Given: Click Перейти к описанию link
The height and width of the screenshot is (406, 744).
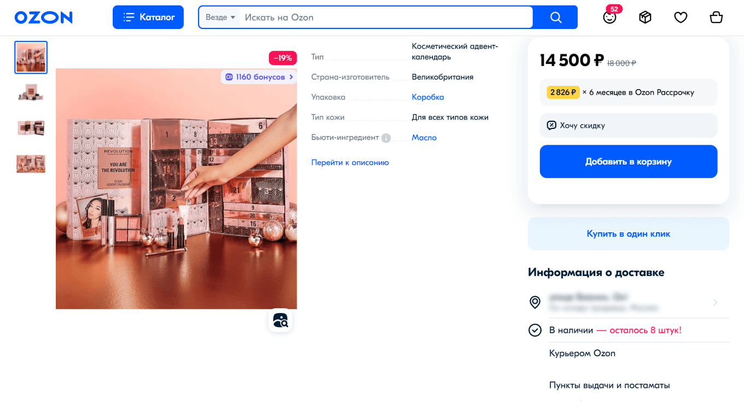Looking at the screenshot, I should tap(350, 162).
